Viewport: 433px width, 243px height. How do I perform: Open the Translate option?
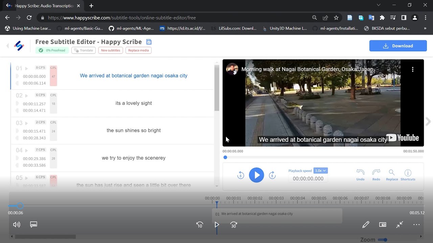coord(84,50)
